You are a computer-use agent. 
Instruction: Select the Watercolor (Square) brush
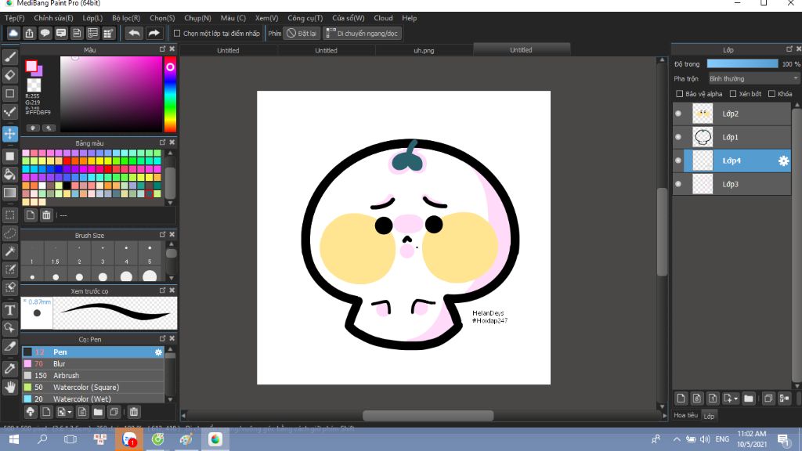92,387
